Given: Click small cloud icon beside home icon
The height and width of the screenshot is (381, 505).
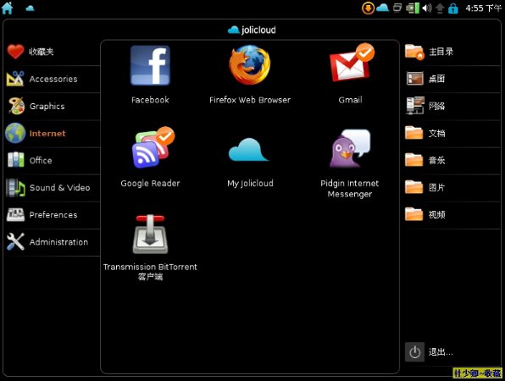Looking at the screenshot, I should [x=30, y=8].
